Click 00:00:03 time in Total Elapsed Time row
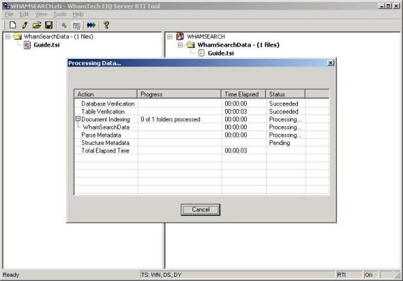This screenshot has width=403, height=281. (236, 151)
